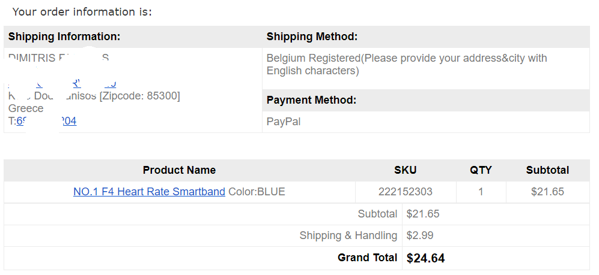The width and height of the screenshot is (599, 275).
Task: Click the quantity value 1
Action: [481, 192]
